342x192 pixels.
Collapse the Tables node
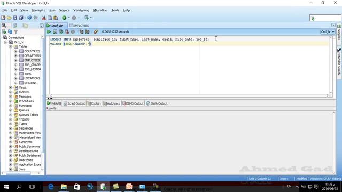11,47
